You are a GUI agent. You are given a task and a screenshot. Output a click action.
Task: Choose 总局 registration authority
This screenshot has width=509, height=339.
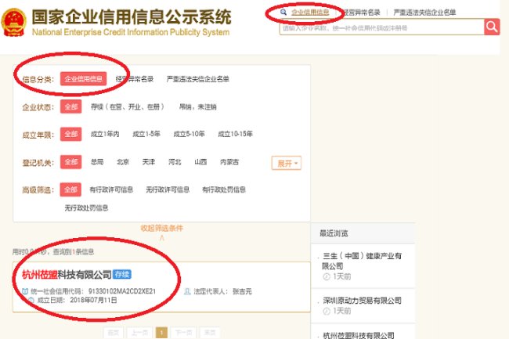[97, 162]
